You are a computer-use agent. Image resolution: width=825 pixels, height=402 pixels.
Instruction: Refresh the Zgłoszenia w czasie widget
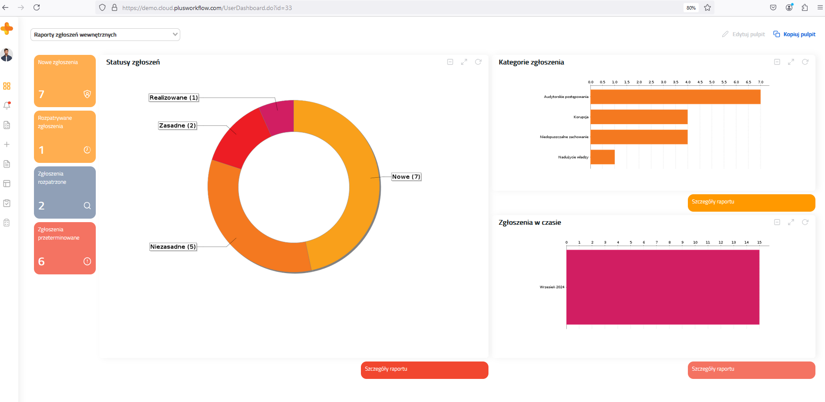[805, 223]
